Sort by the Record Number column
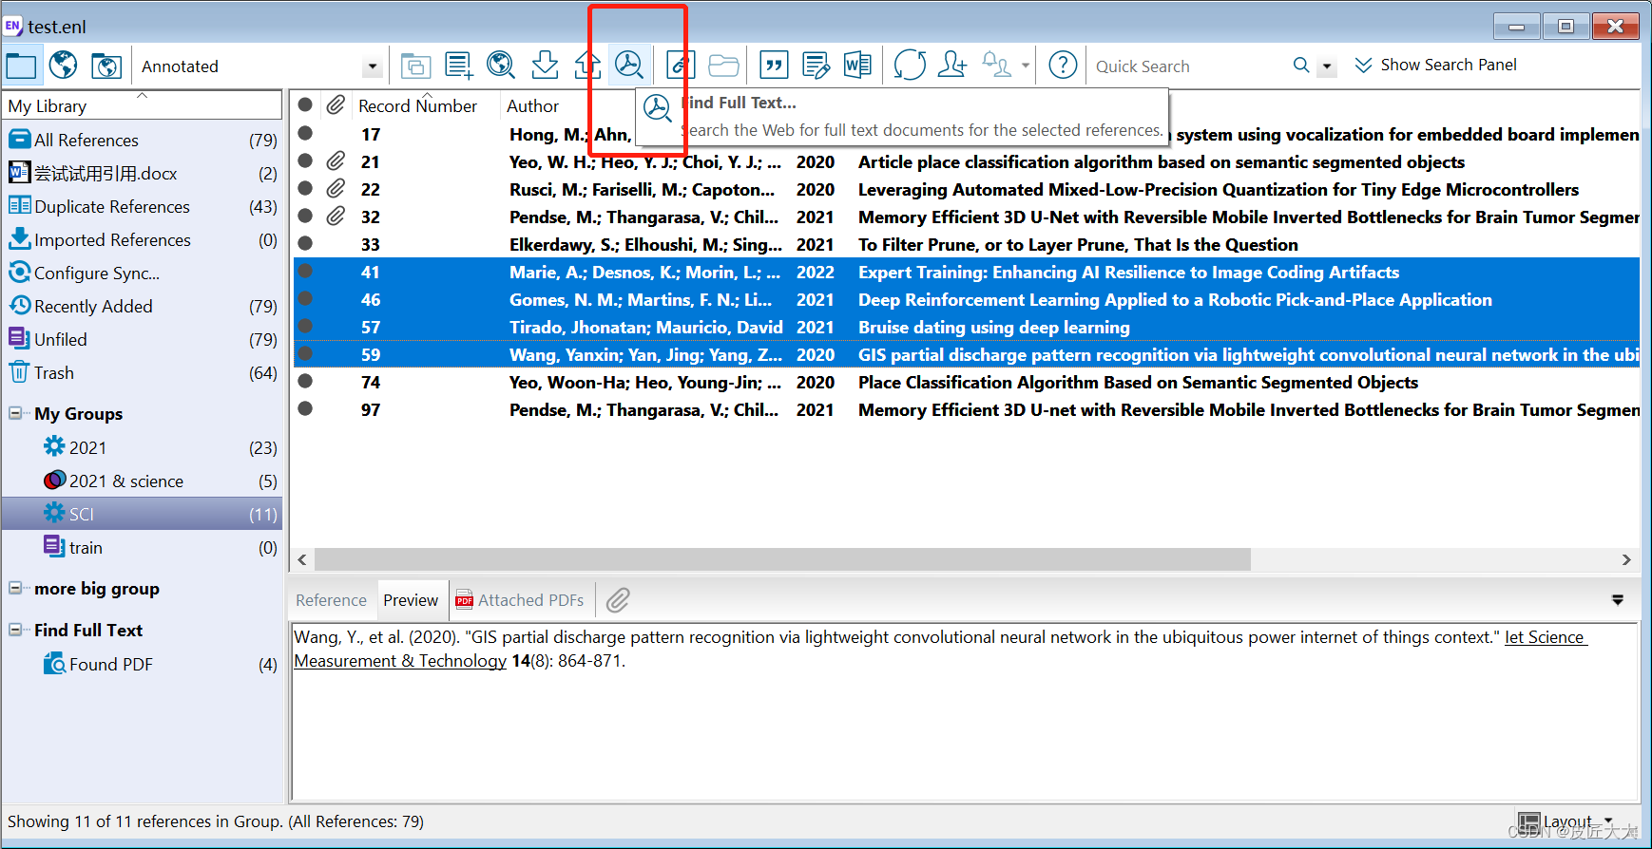The height and width of the screenshot is (849, 1652). 417,106
